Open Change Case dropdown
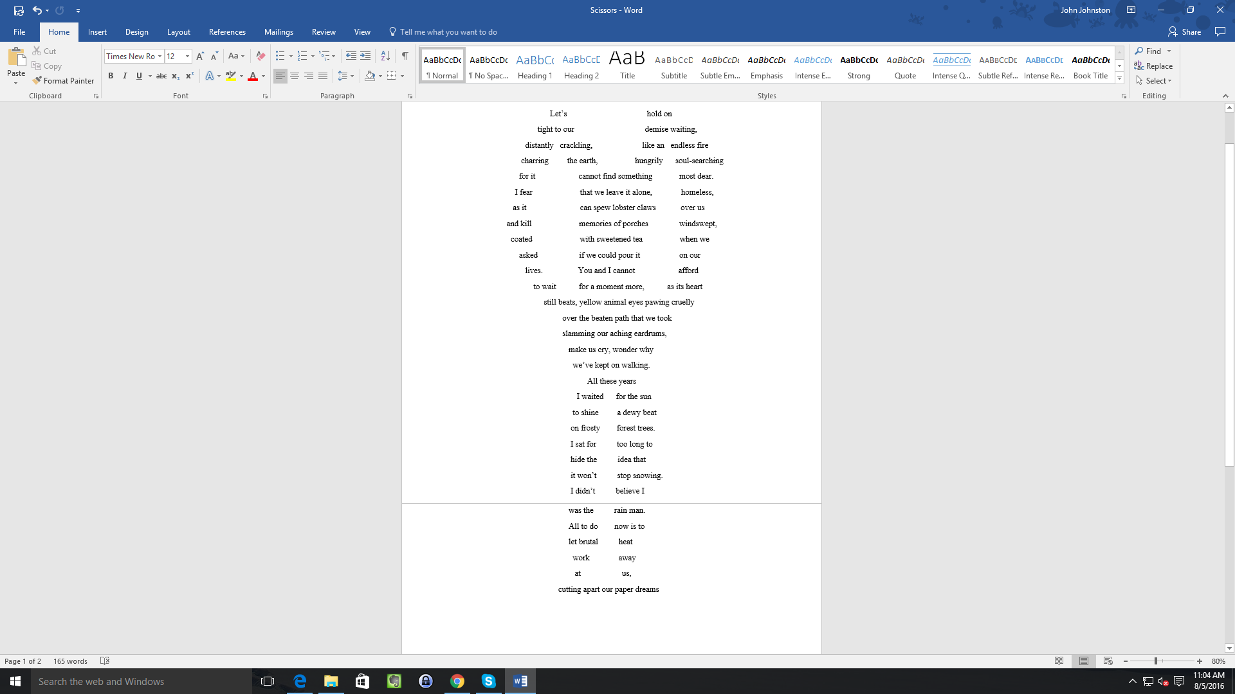Viewport: 1235px width, 694px height. (x=237, y=57)
